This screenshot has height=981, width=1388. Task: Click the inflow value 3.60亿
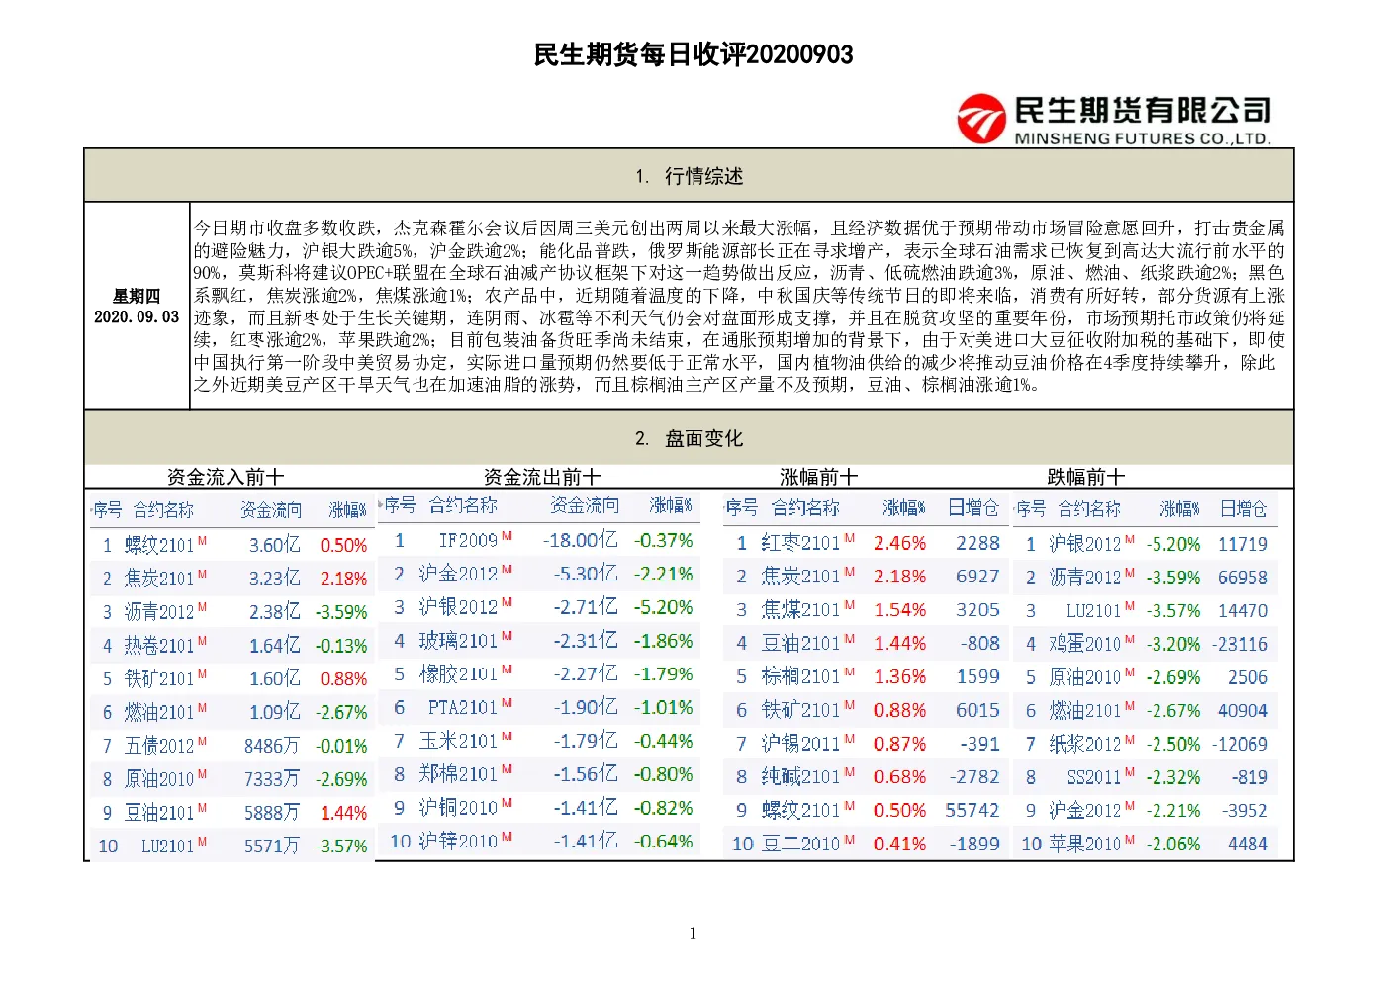tap(275, 545)
